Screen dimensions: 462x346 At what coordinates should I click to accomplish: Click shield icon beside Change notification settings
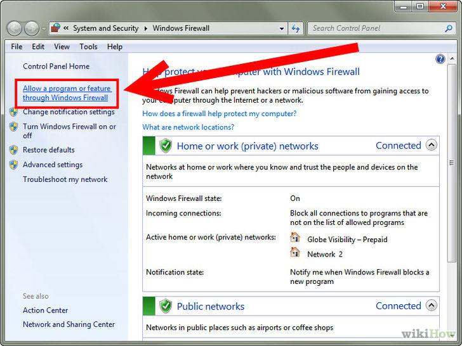point(13,112)
